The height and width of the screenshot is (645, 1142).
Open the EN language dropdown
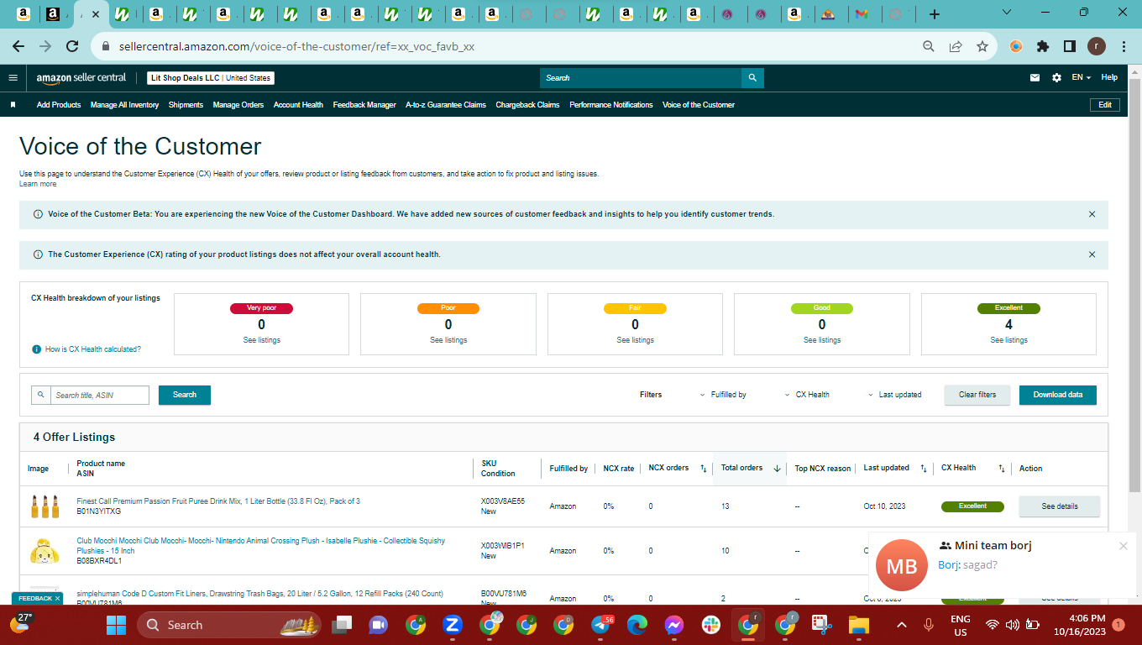pos(1082,77)
